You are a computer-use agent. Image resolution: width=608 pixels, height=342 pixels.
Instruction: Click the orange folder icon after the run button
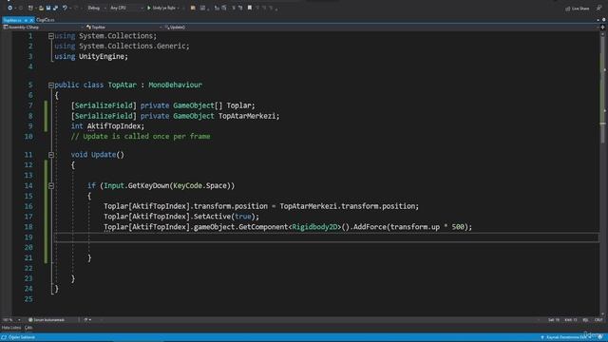click(193, 8)
